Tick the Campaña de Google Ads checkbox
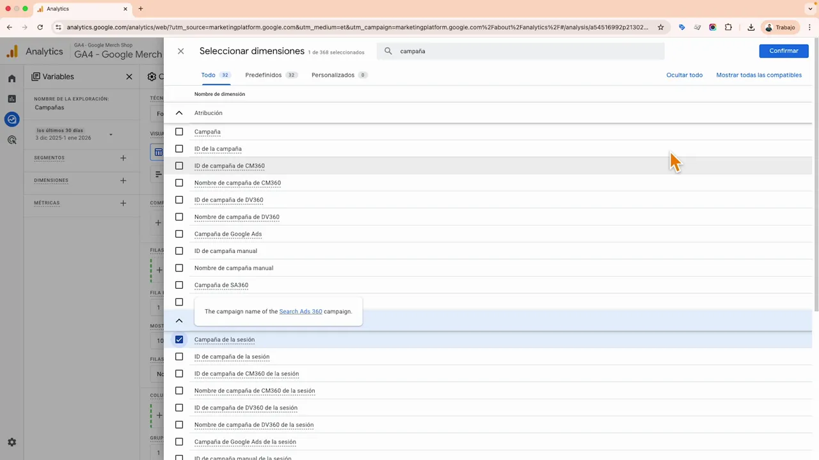The width and height of the screenshot is (819, 460). (x=179, y=234)
